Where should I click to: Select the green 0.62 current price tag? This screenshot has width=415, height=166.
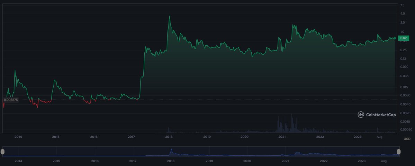pyautogui.click(x=403, y=38)
